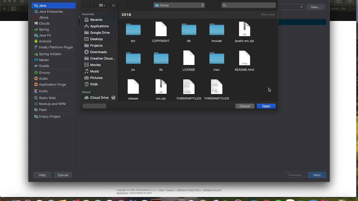
Task: Open the Project SDK dropdown arrow
Action: (x=301, y=7)
